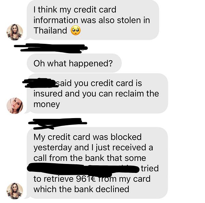Click the line 'call from the bank that some'
This screenshot has width=205, height=203.
coord(90,158)
